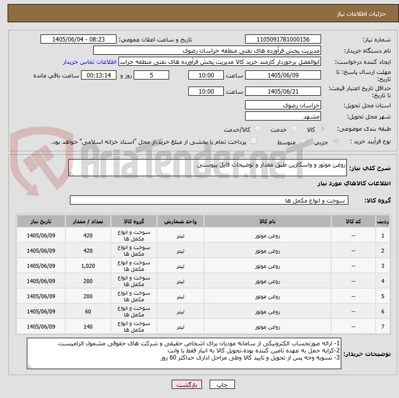
Task: Click the general need description textarea
Action: (208, 168)
